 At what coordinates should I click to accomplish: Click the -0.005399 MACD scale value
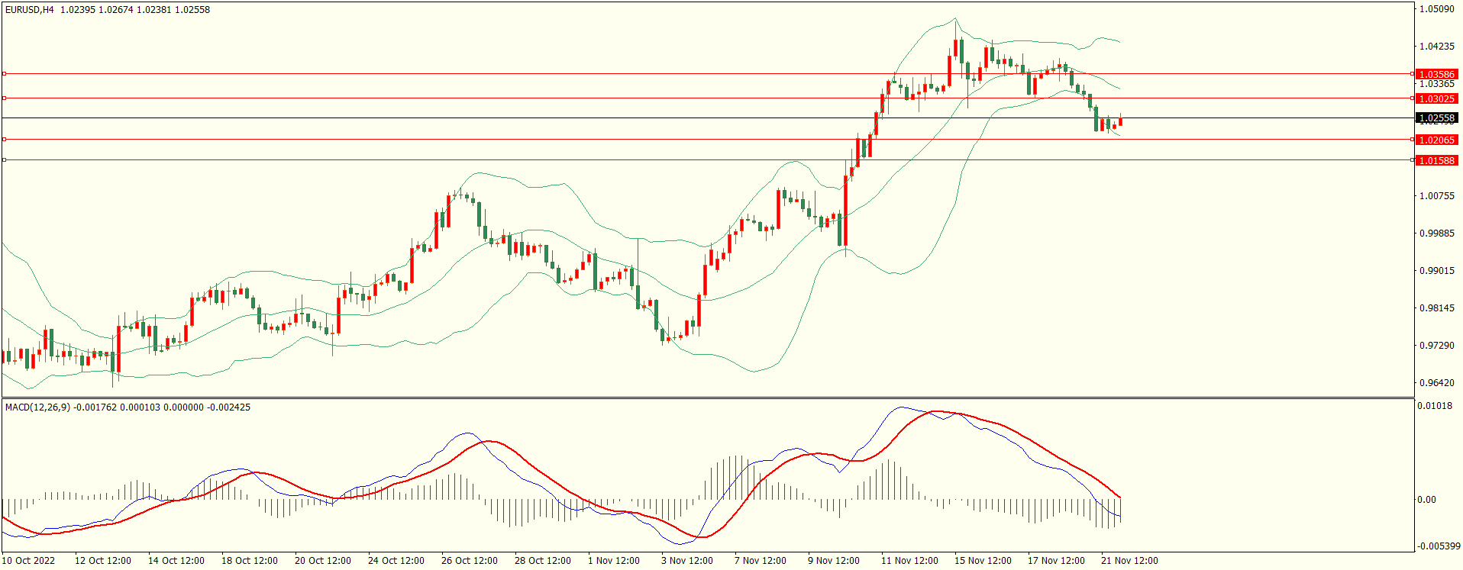[x=1439, y=546]
